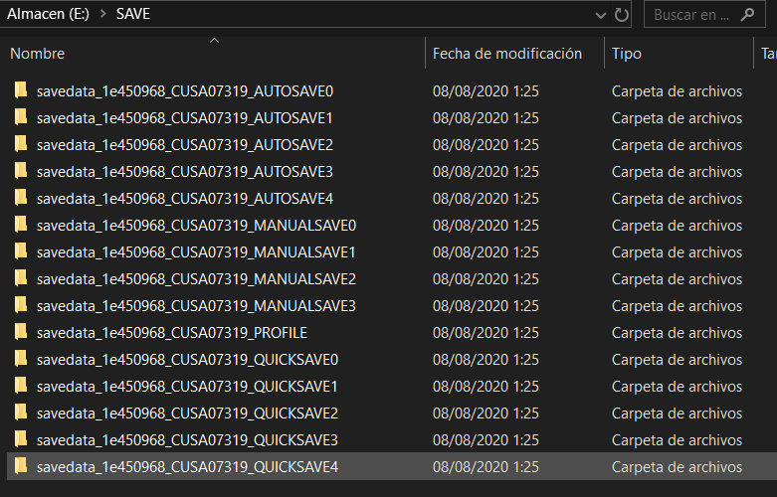The image size is (777, 497).
Task: Select savedata_1e450968_CUSA07319_AUTOSAVE0 folder name
Action: [x=185, y=91]
